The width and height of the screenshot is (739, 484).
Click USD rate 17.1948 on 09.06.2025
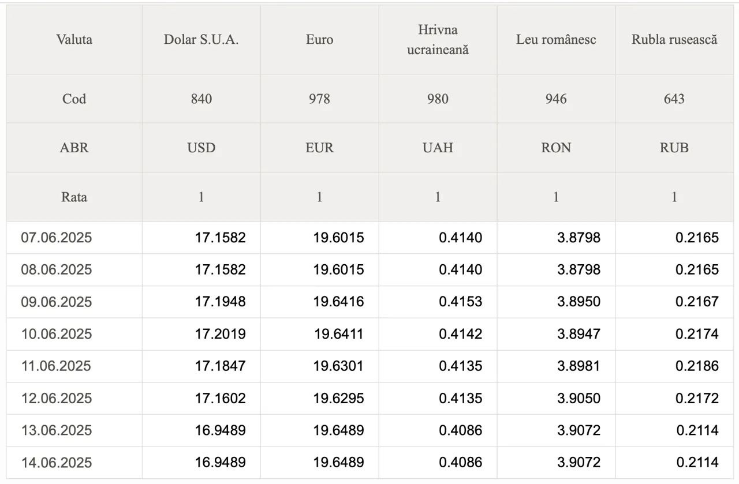201,302
